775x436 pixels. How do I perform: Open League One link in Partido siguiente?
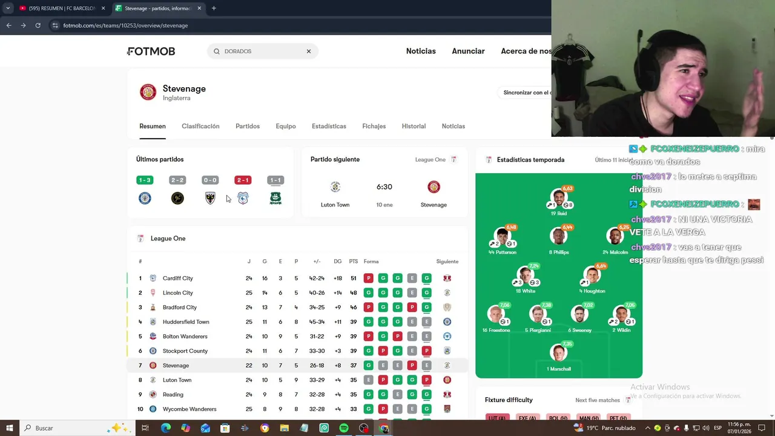click(436, 160)
